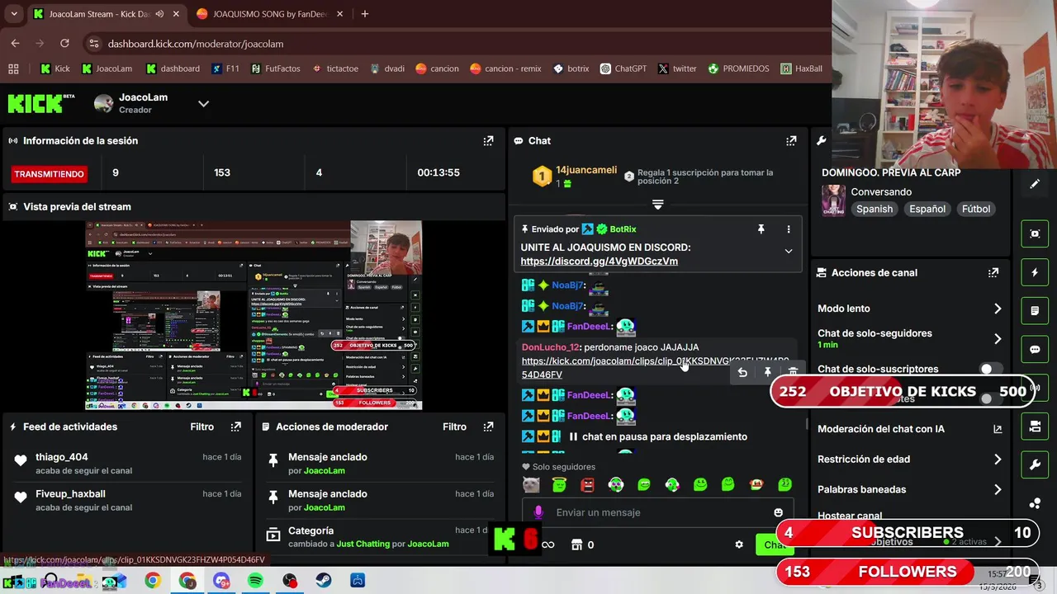The image size is (1057, 594).
Task: Open Restricción de edad options
Action: click(998, 460)
